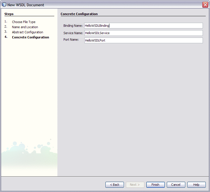The width and height of the screenshot is (210, 192).
Task: Focus the Service Name input field
Action: coord(144,33)
